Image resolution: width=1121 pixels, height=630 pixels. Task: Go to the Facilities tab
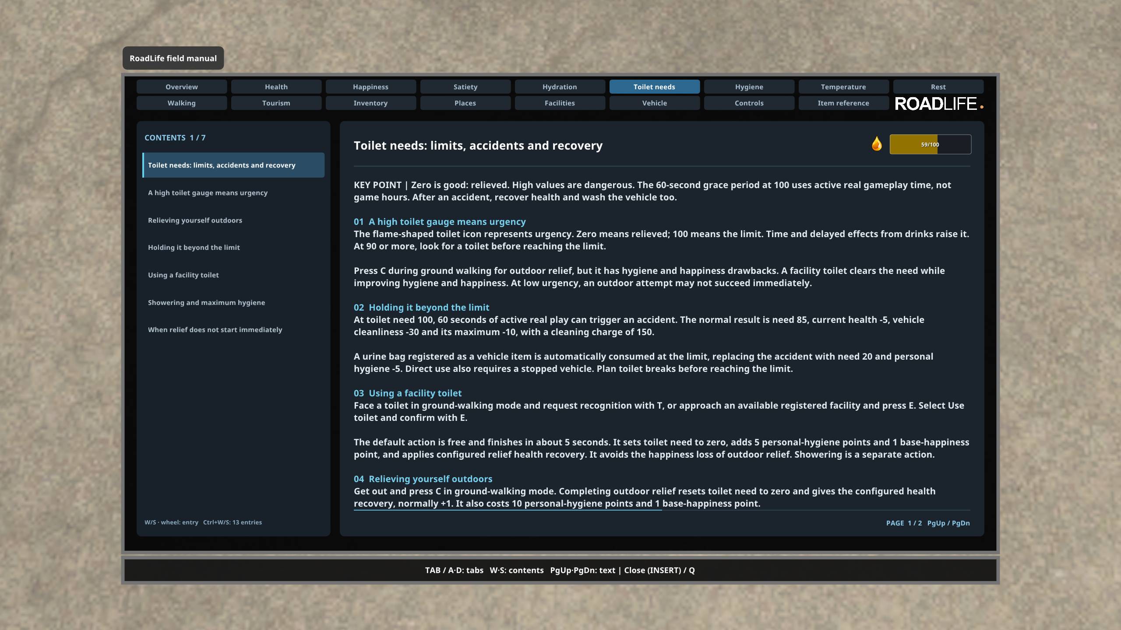point(560,103)
